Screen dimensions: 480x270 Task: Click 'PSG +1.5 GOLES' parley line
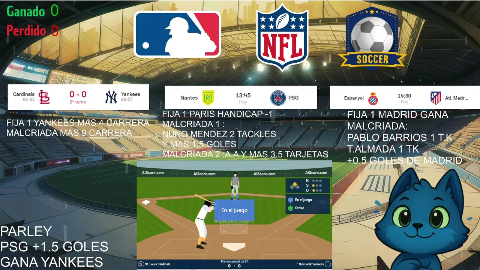point(54,247)
